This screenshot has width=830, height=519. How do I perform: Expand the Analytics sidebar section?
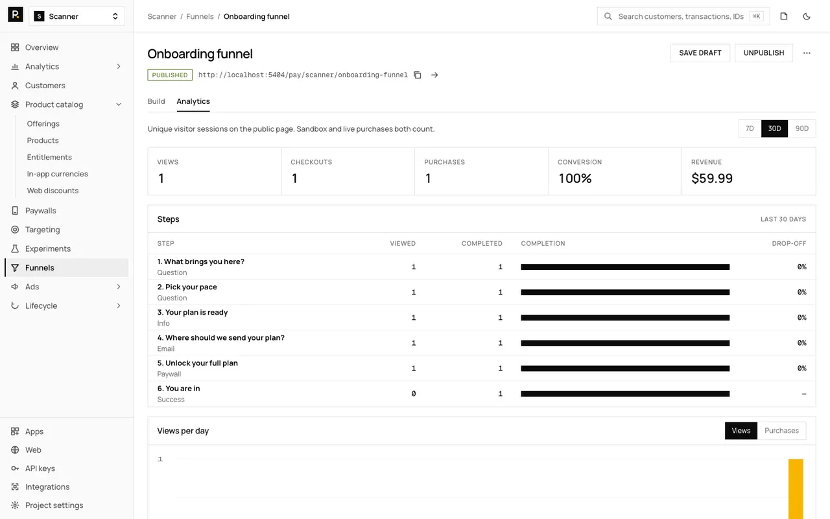(119, 67)
